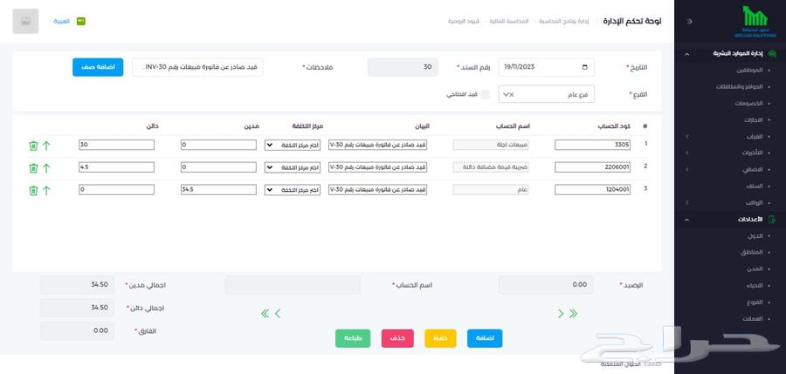Clear the branch selection with the X

coord(511,94)
